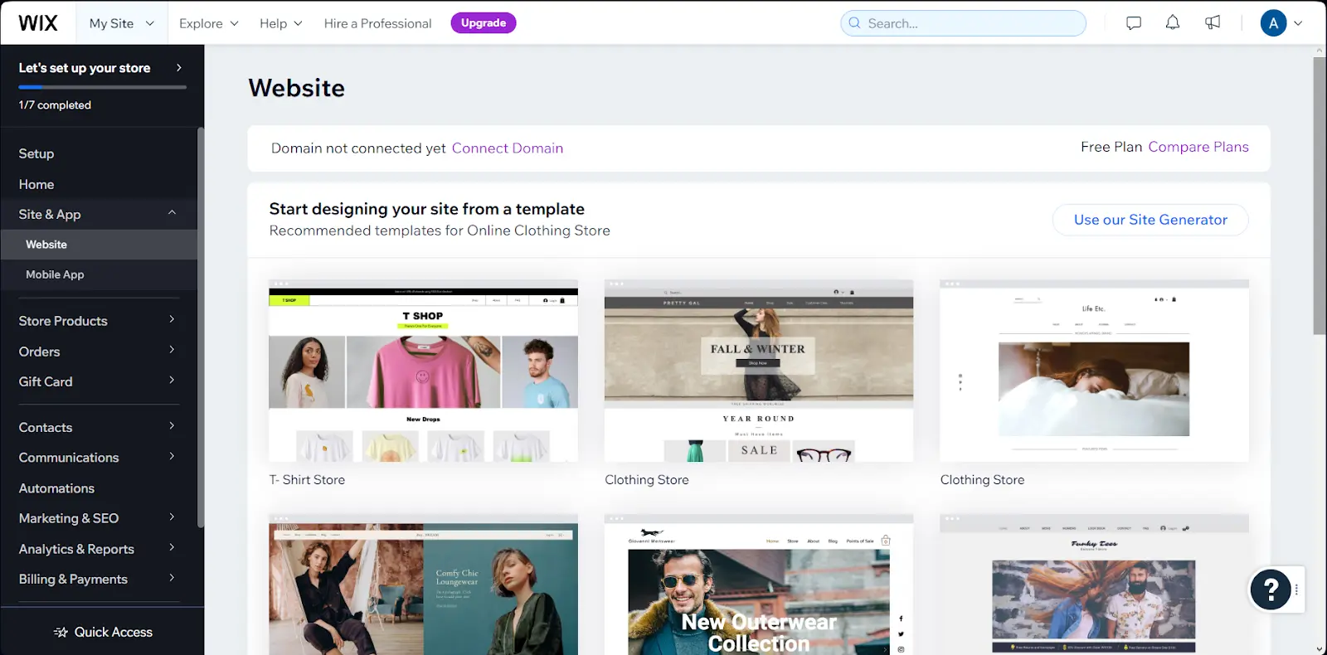Expand the Orders menu

point(99,352)
